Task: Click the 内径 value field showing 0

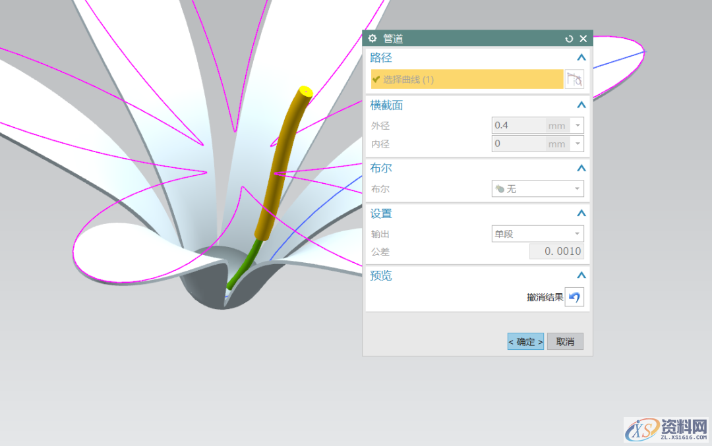Action: click(519, 144)
